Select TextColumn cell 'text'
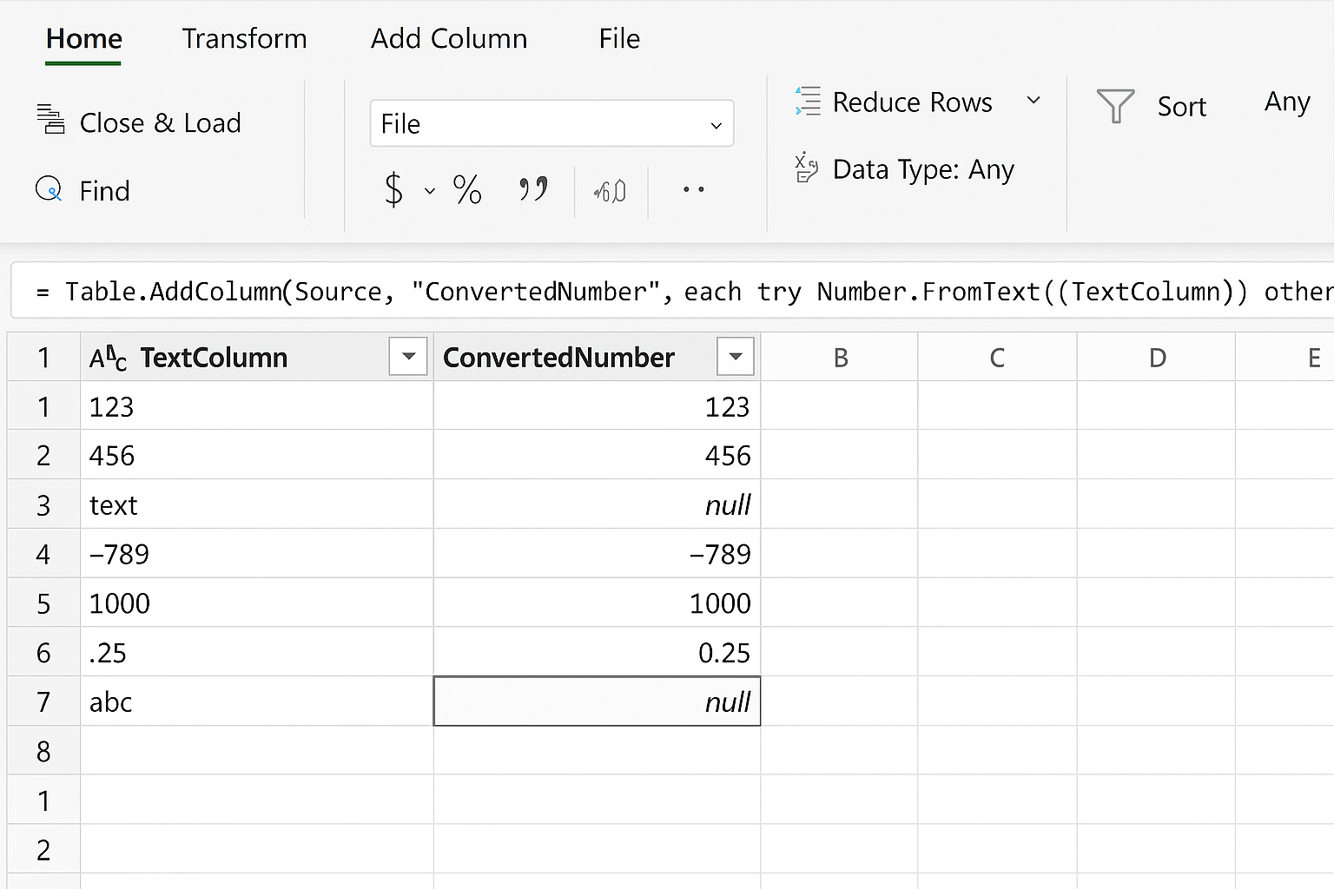 (257, 504)
